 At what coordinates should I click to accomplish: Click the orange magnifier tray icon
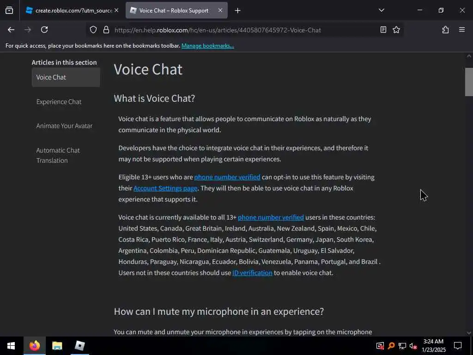(391, 346)
